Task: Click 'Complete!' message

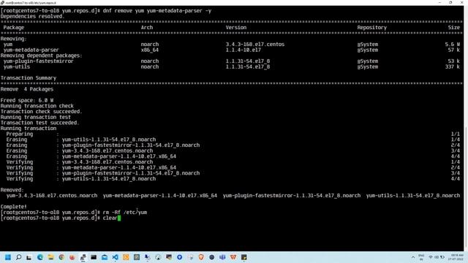Action: (x=14, y=207)
